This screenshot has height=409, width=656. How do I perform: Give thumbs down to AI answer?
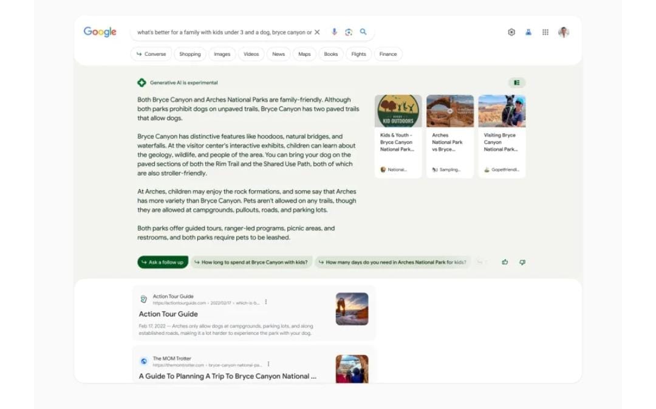(x=522, y=263)
